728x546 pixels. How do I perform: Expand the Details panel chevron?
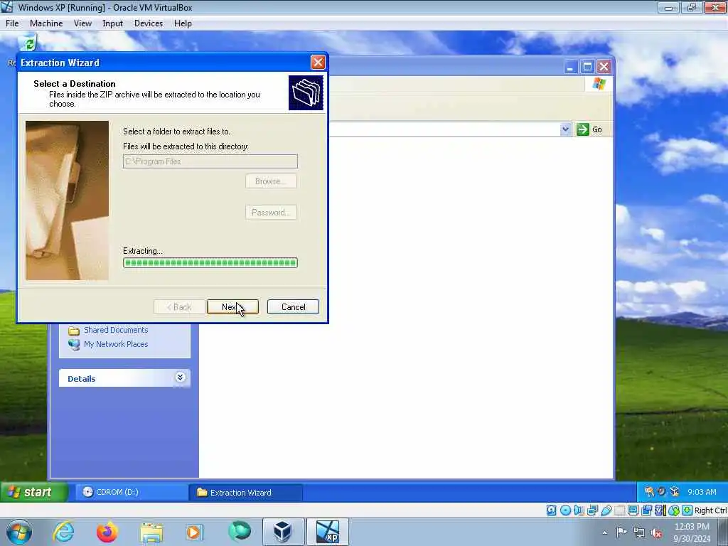(180, 378)
